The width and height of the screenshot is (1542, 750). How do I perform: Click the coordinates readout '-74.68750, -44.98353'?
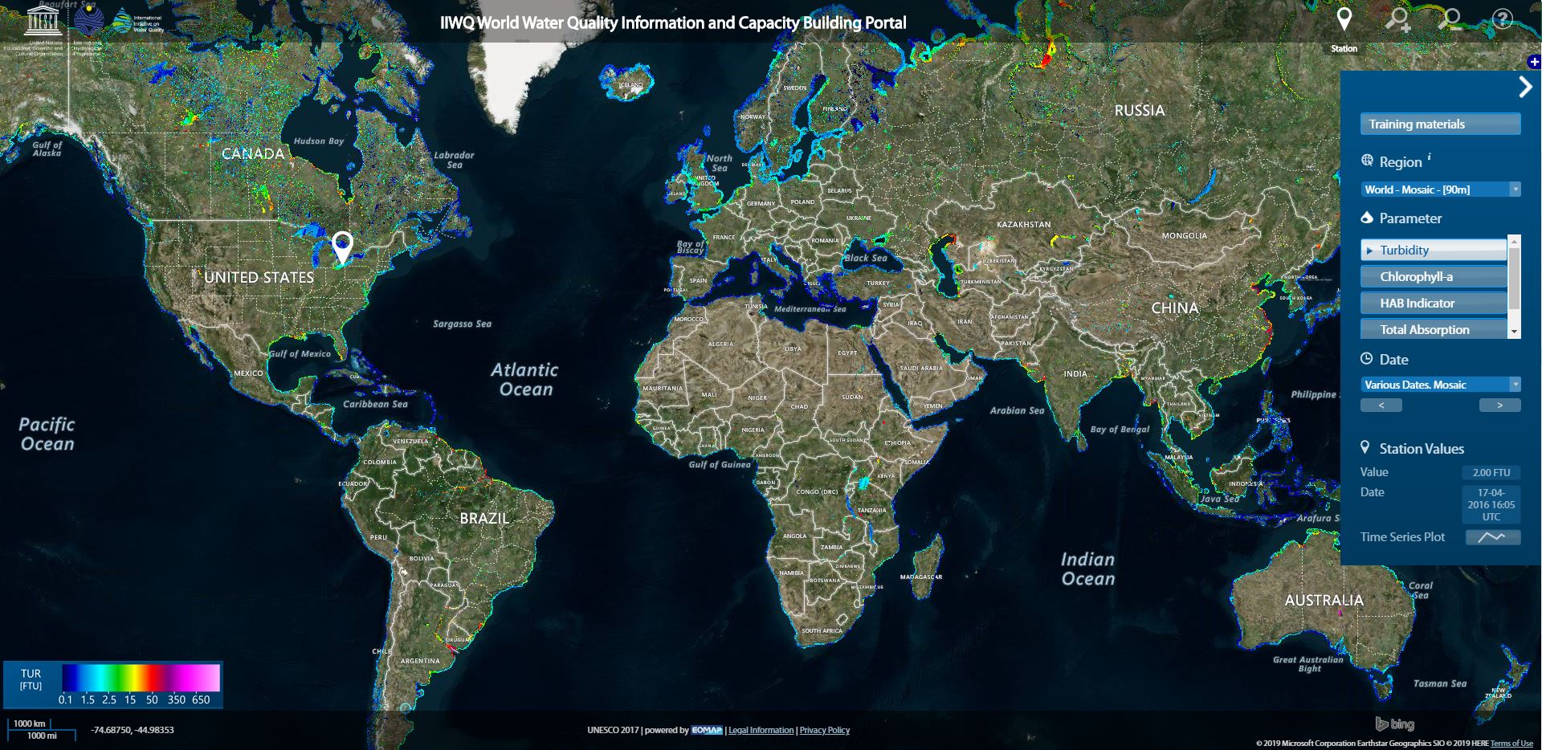coord(133,730)
